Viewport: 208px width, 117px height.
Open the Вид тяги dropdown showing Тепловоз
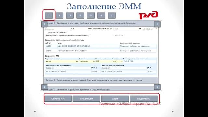point(87,61)
